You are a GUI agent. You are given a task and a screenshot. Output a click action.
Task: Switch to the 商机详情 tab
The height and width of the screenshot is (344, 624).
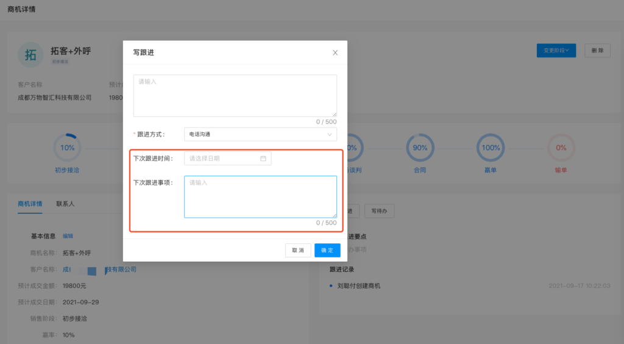pos(30,204)
